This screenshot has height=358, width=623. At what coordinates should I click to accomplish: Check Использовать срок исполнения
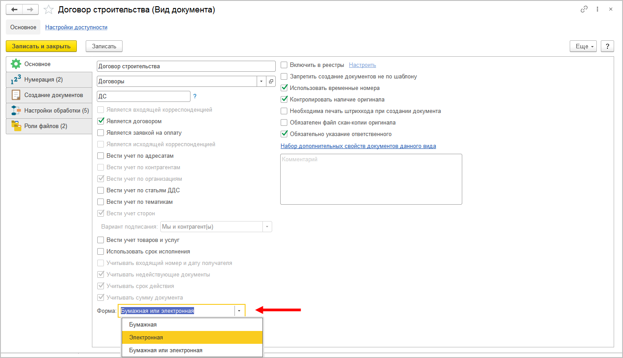click(100, 251)
